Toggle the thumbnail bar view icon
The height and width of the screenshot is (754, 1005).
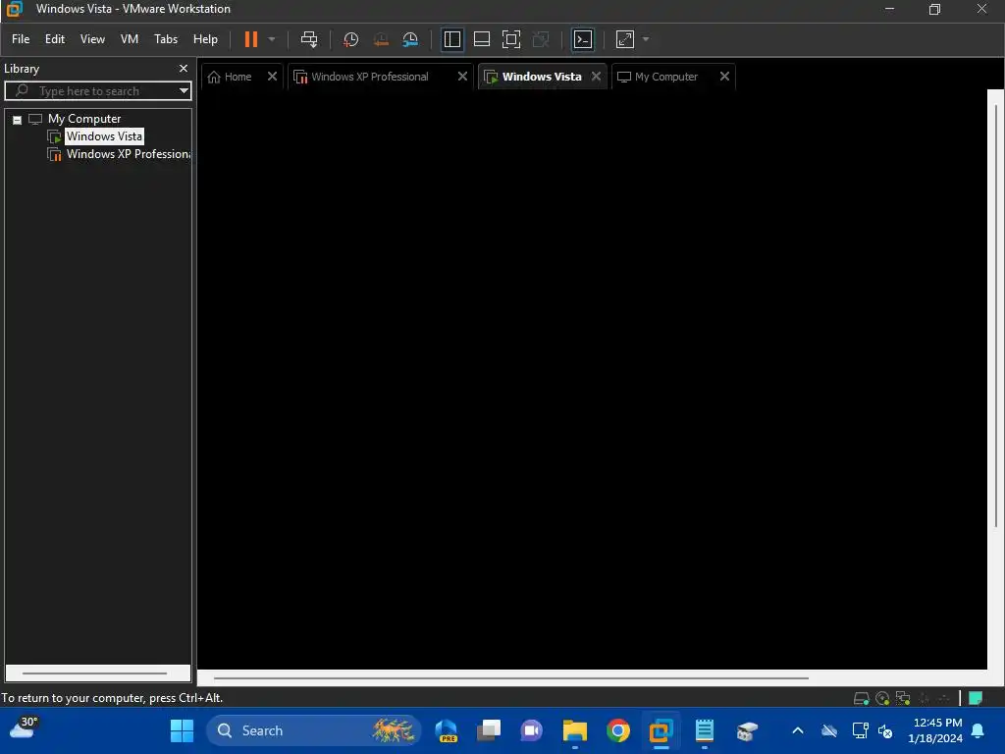click(481, 39)
